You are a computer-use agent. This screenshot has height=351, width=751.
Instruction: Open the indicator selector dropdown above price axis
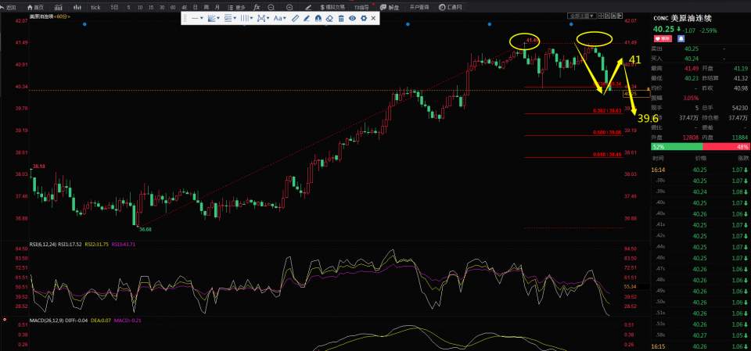582,16
